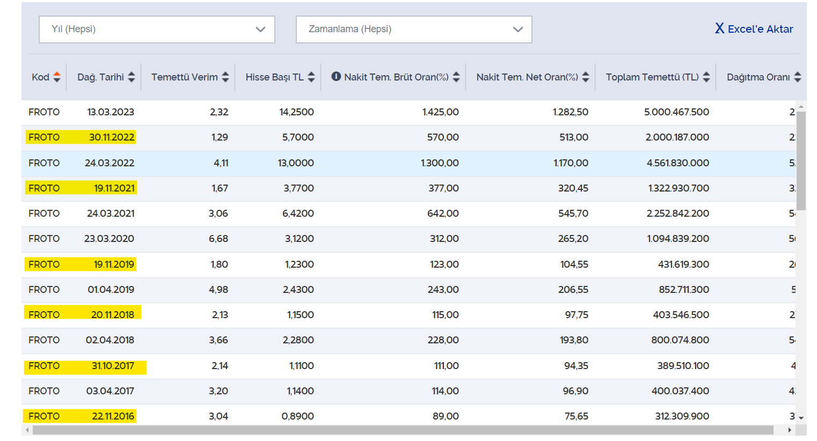
Task: Click the 0,8900 per-share value
Action: click(x=298, y=416)
